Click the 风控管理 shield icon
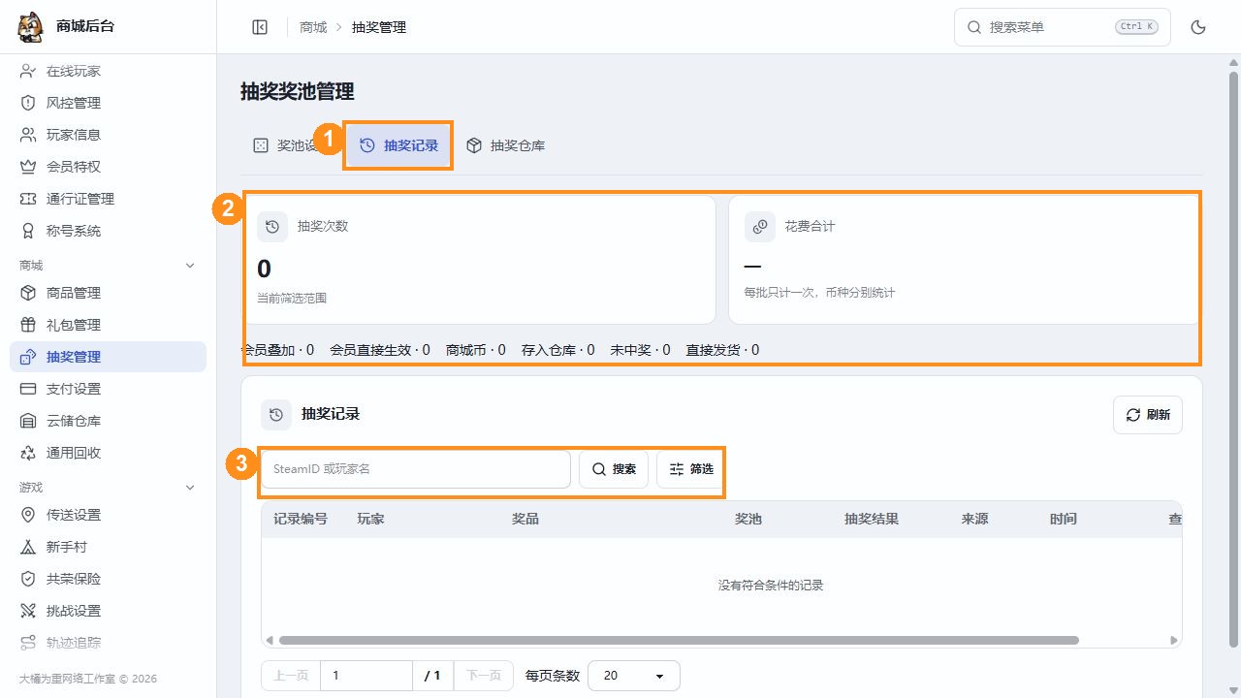The width and height of the screenshot is (1241, 698). [28, 103]
